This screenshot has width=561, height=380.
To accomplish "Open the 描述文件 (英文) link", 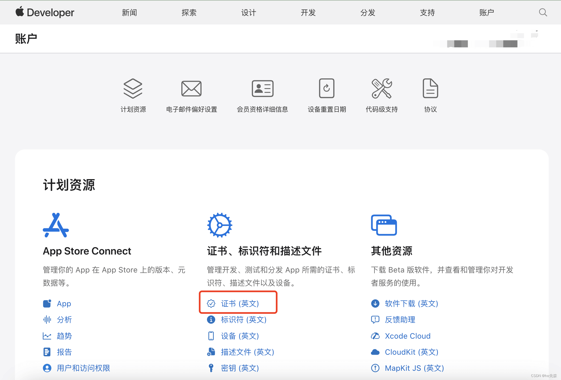I will [248, 352].
